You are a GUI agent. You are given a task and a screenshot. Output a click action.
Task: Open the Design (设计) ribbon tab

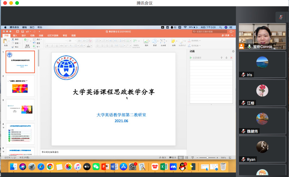[24, 35]
